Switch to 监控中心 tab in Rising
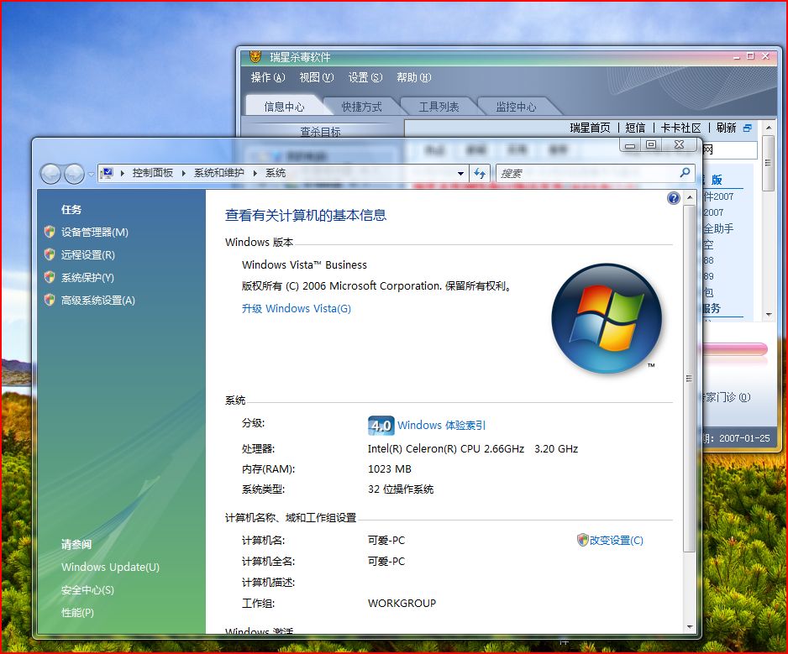Screen dimensions: 788x654 [x=516, y=107]
